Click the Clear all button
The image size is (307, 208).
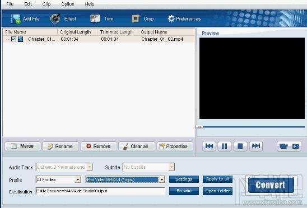(x=137, y=146)
